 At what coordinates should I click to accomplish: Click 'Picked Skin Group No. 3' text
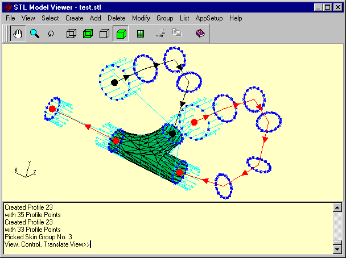38,237
